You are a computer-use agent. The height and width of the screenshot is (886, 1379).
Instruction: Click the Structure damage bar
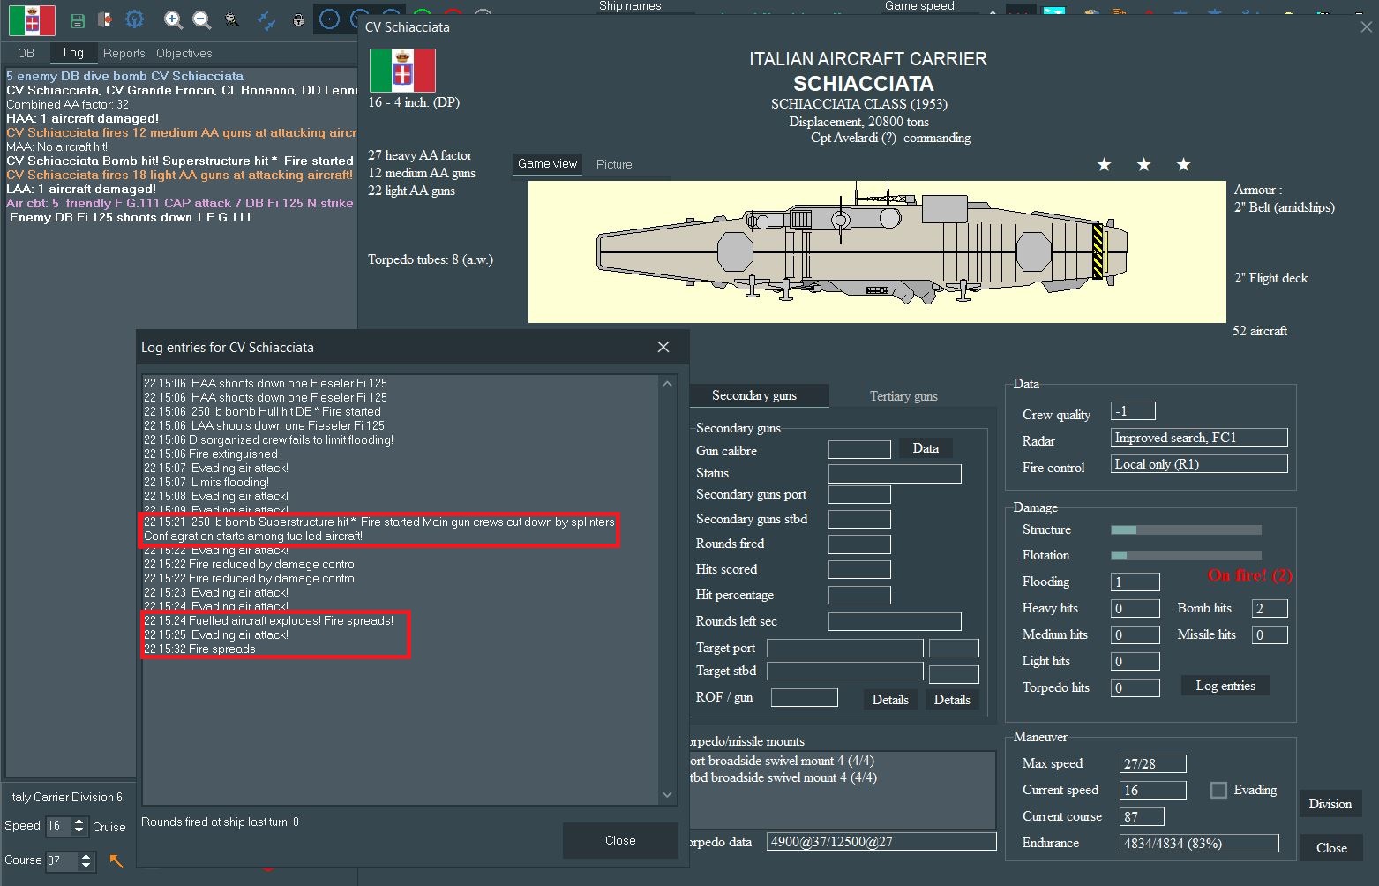click(1186, 529)
